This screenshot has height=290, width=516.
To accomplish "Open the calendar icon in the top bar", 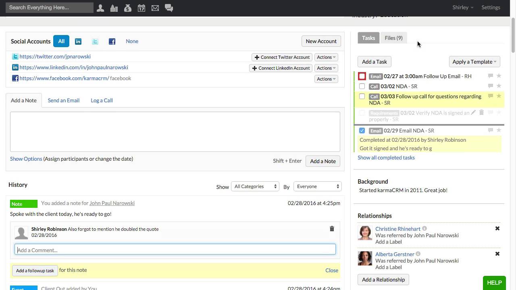I will [x=141, y=8].
